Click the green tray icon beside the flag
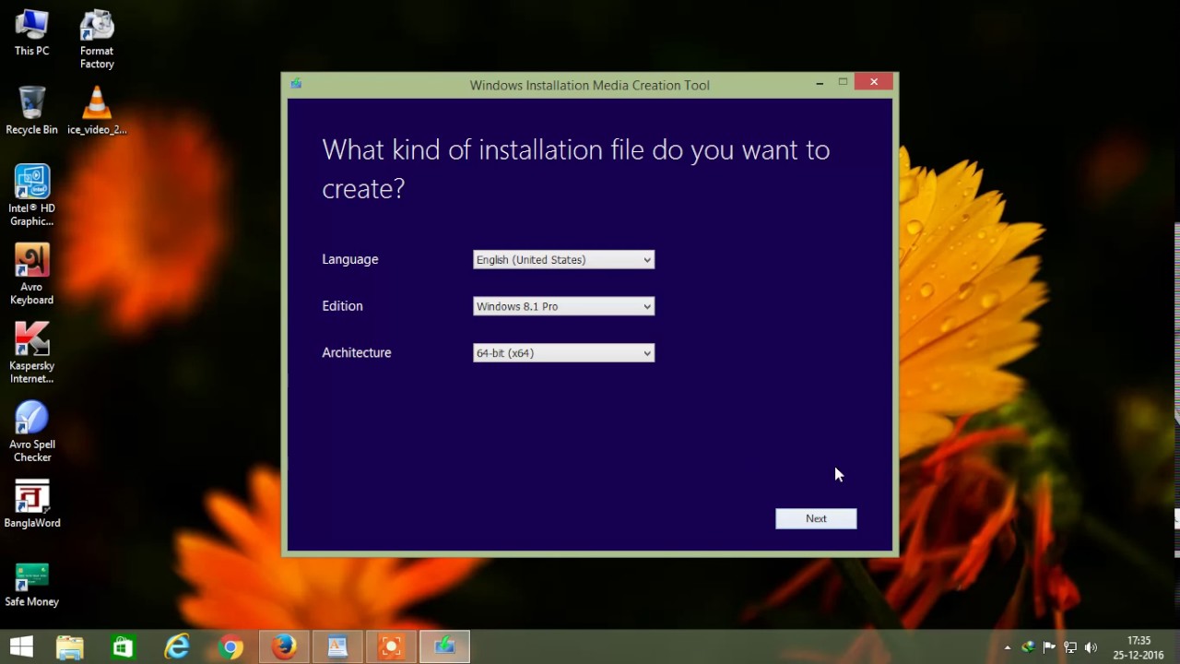 click(x=1029, y=647)
